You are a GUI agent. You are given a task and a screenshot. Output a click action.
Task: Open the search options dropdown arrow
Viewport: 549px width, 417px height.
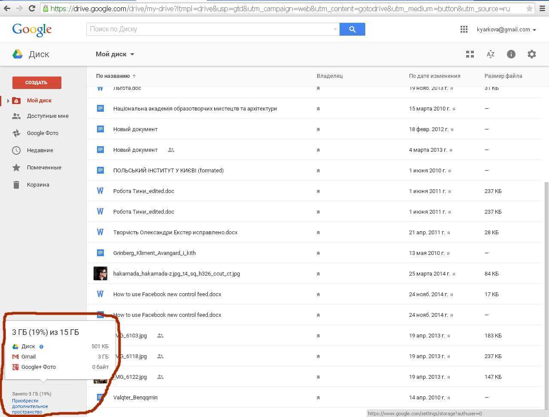335,29
